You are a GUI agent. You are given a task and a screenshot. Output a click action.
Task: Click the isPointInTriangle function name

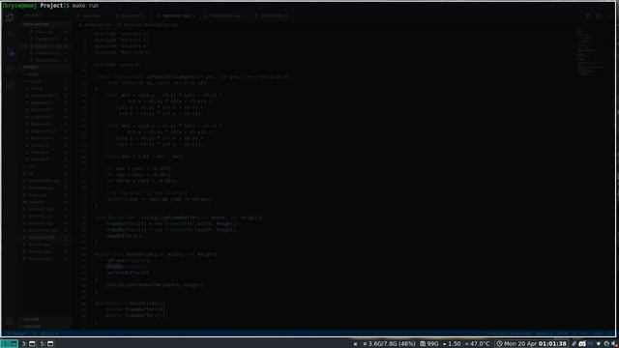(170, 76)
